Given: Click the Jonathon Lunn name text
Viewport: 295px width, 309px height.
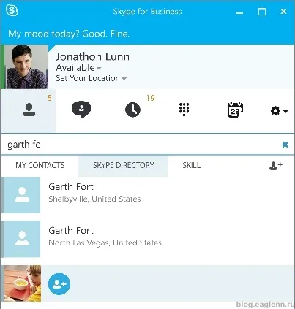Looking at the screenshot, I should tap(92, 56).
